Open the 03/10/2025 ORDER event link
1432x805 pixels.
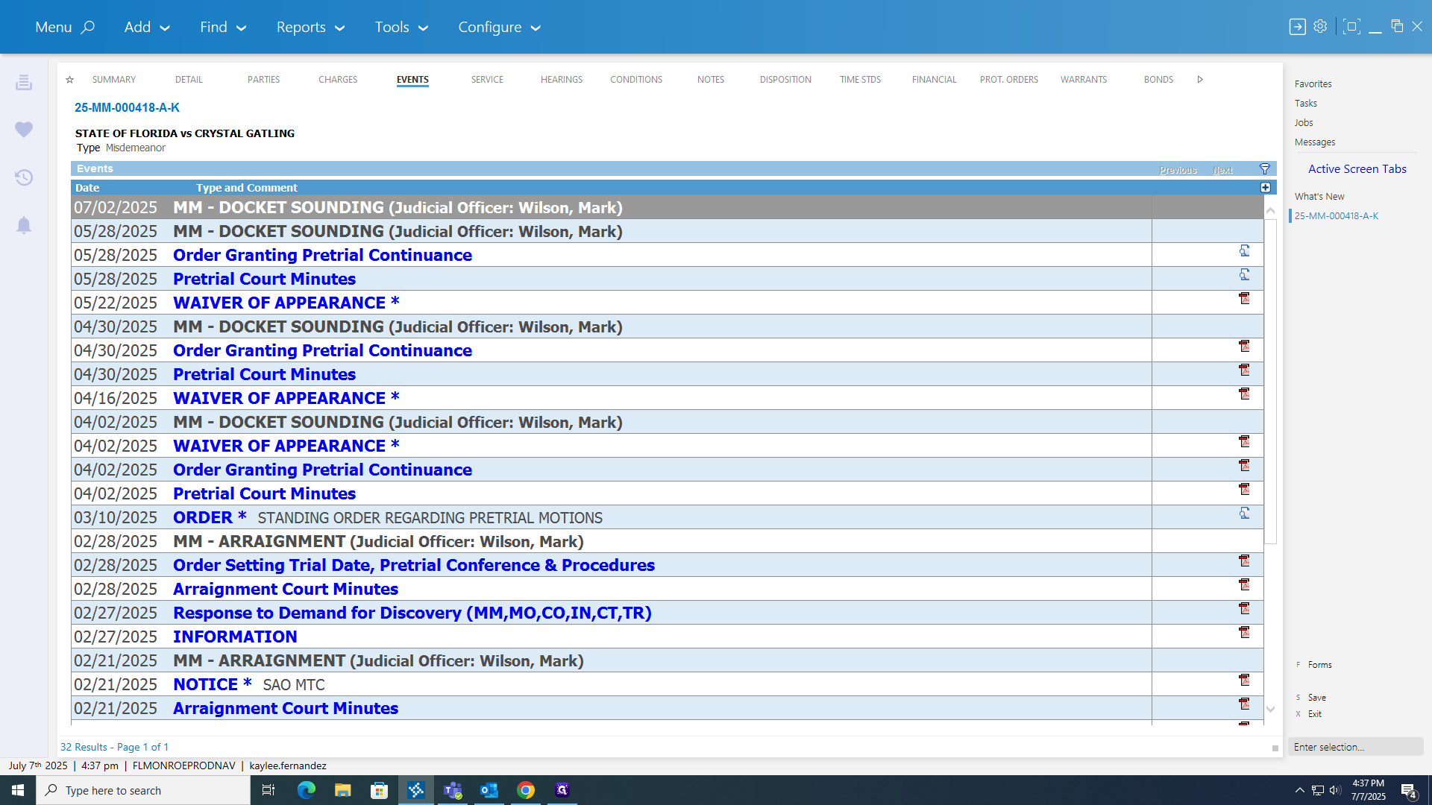coord(210,517)
